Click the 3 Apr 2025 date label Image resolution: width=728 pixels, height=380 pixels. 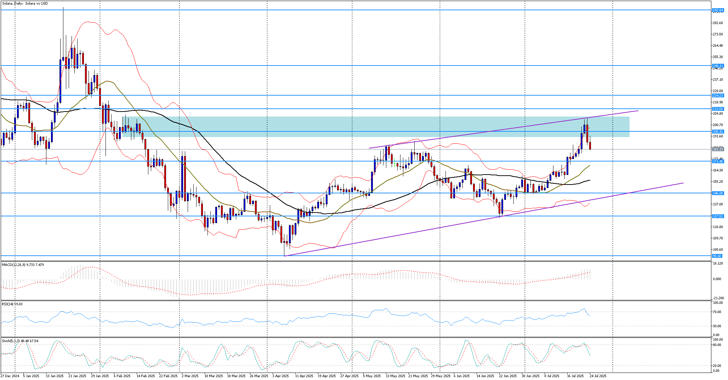(x=281, y=376)
